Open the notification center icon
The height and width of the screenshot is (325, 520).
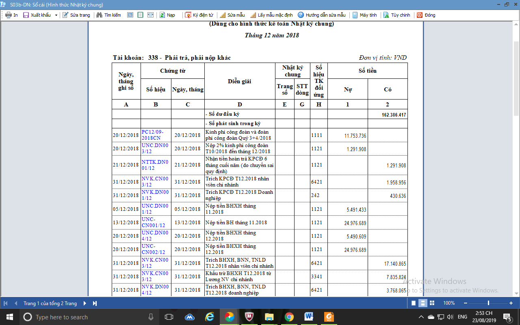point(507,317)
